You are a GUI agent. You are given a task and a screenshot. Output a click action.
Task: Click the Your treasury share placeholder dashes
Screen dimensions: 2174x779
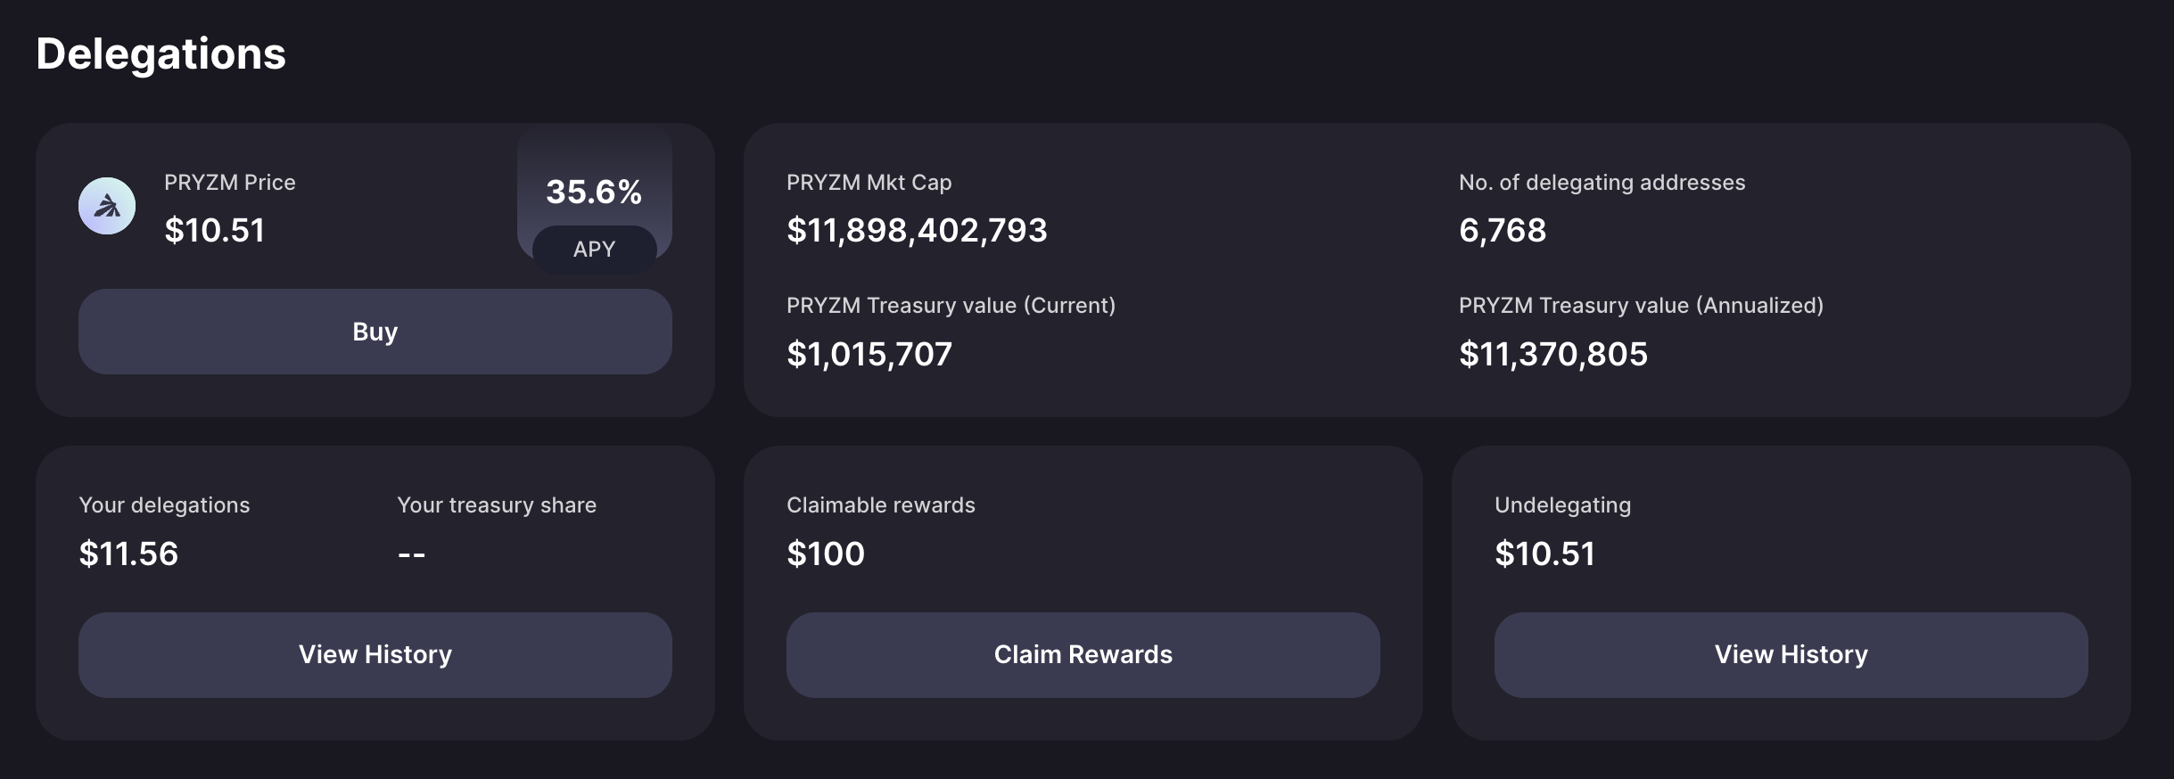(x=411, y=554)
